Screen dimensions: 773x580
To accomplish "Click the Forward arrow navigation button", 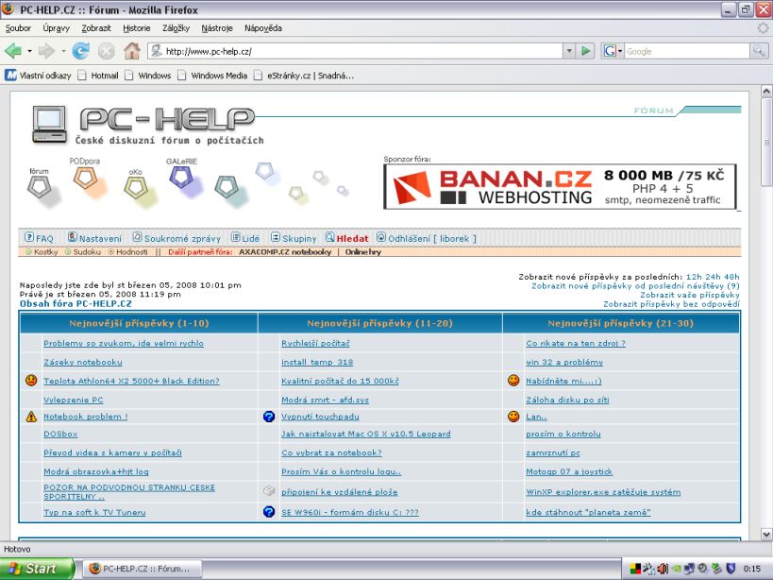I will [46, 51].
